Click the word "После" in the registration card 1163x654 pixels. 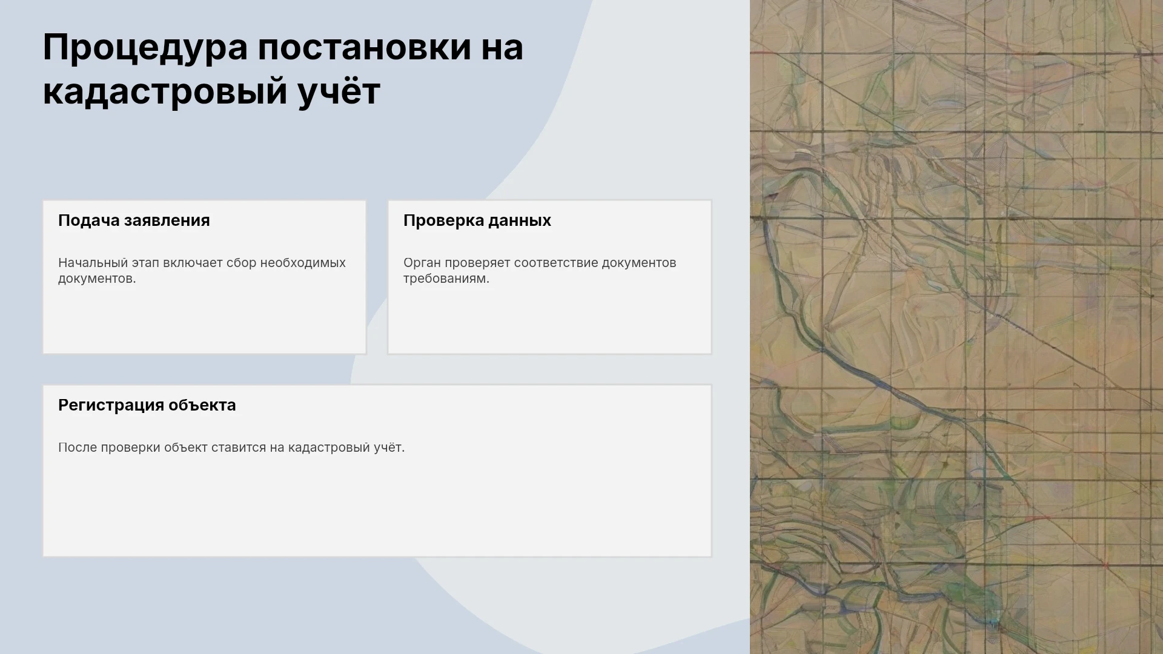pyautogui.click(x=78, y=448)
